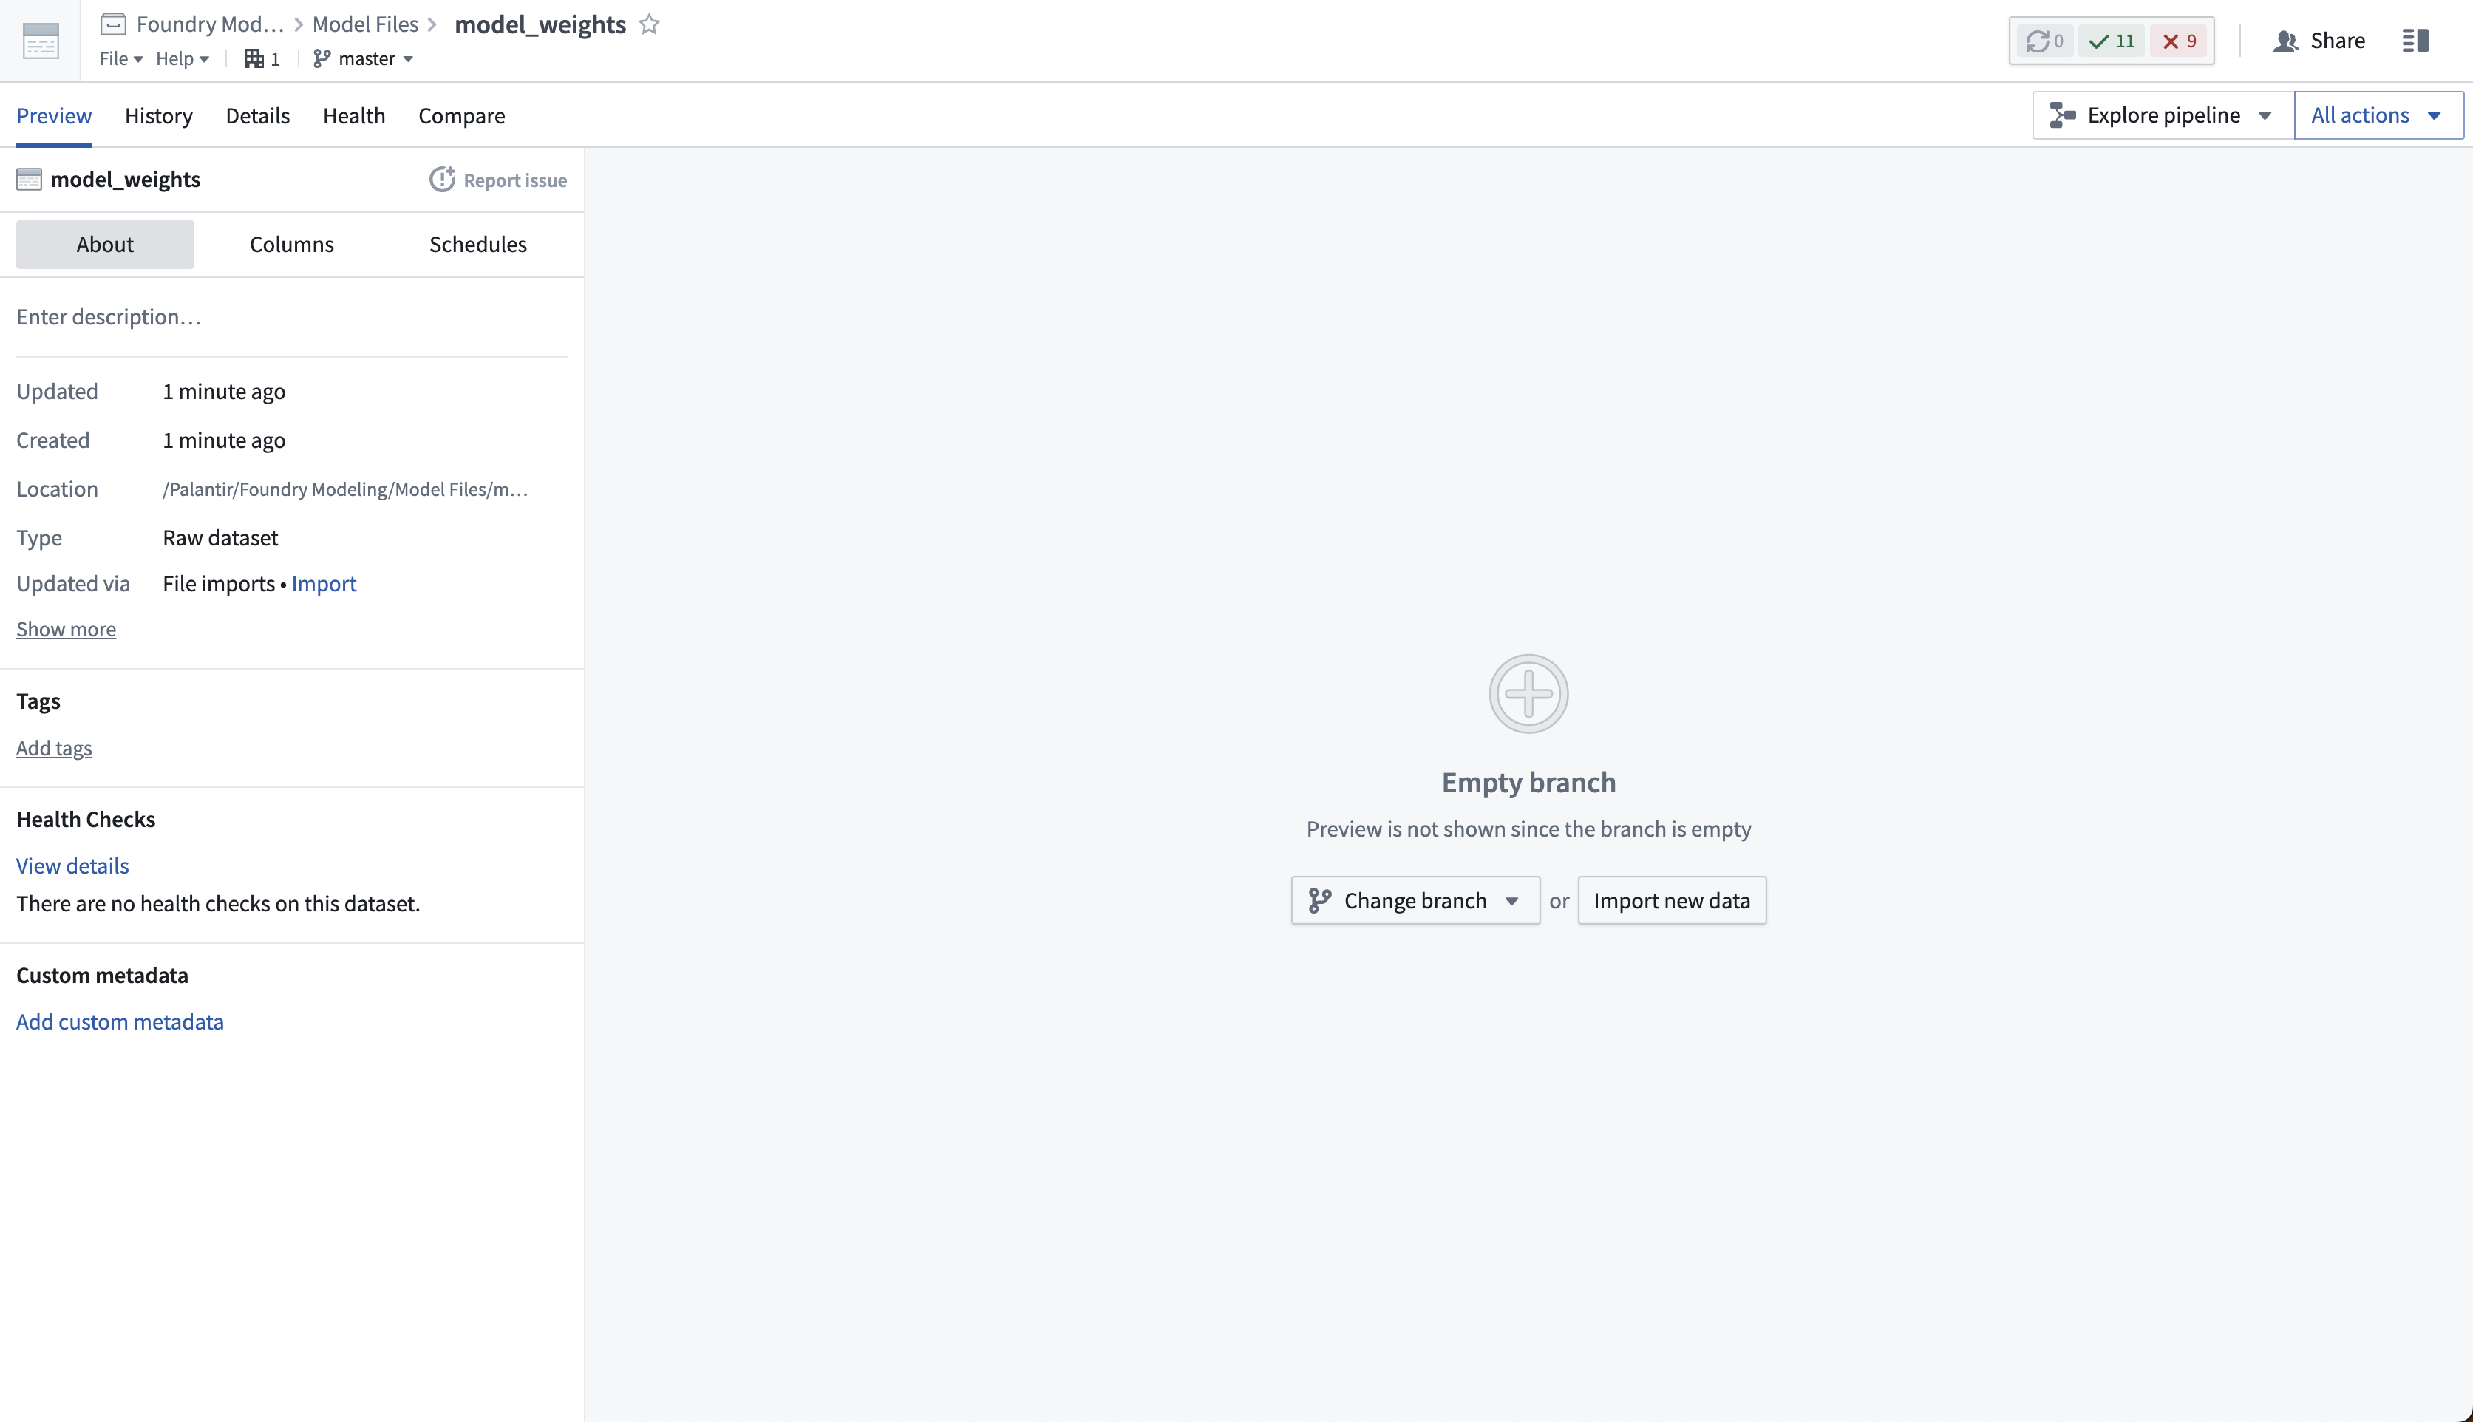Image resolution: width=2473 pixels, height=1422 pixels.
Task: Click the Import link
Action: click(x=323, y=583)
